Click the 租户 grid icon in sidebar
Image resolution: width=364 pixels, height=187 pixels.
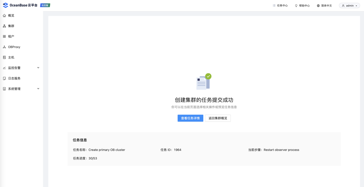pos(4,36)
